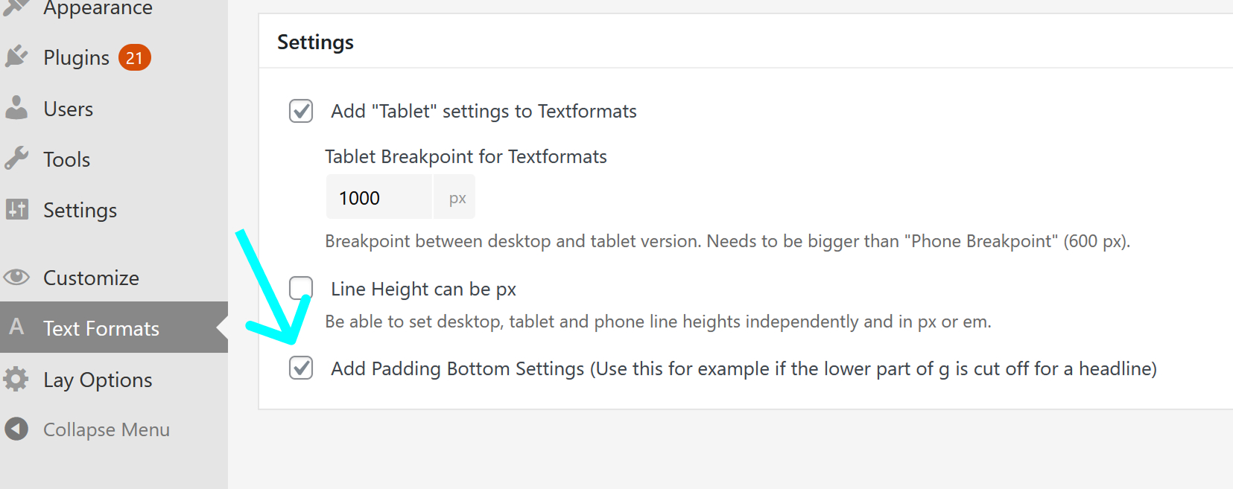Click the Tools wrench icon
Image resolution: width=1233 pixels, height=489 pixels.
pyautogui.click(x=16, y=159)
